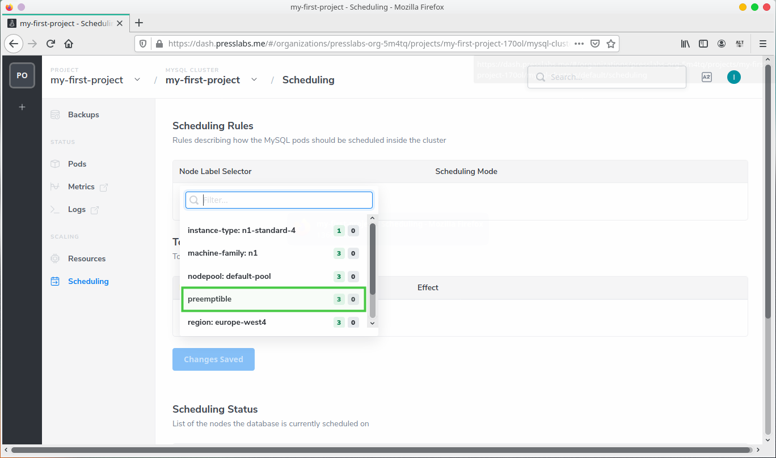Viewport: 776px width, 458px height.
Task: Click the horizontal page scrollbar
Action: tap(382, 450)
